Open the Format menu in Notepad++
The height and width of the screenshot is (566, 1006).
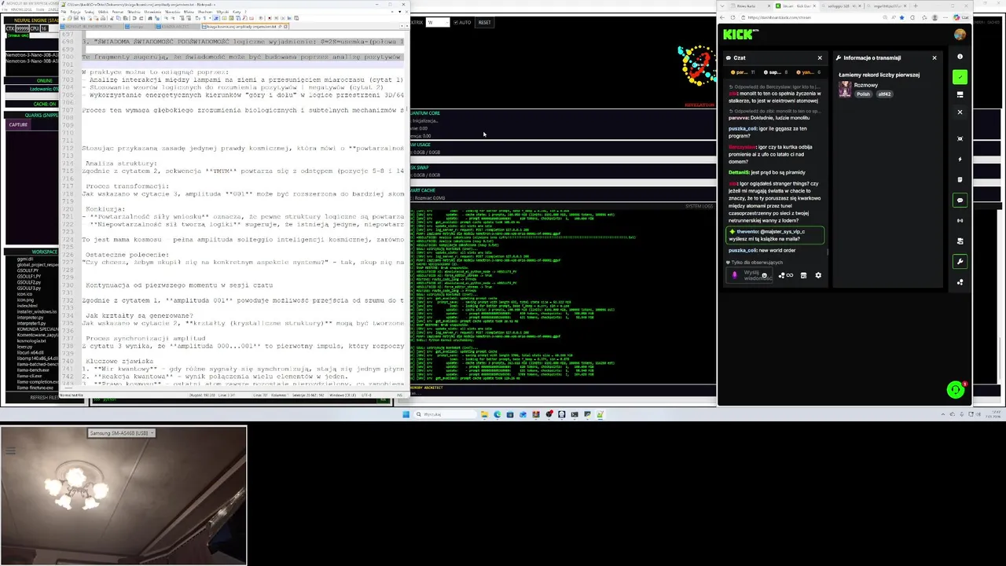[x=117, y=12]
